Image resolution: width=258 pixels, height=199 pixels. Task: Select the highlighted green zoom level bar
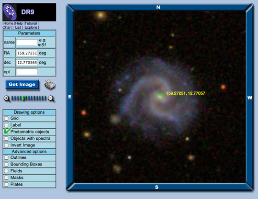pos(23,98)
